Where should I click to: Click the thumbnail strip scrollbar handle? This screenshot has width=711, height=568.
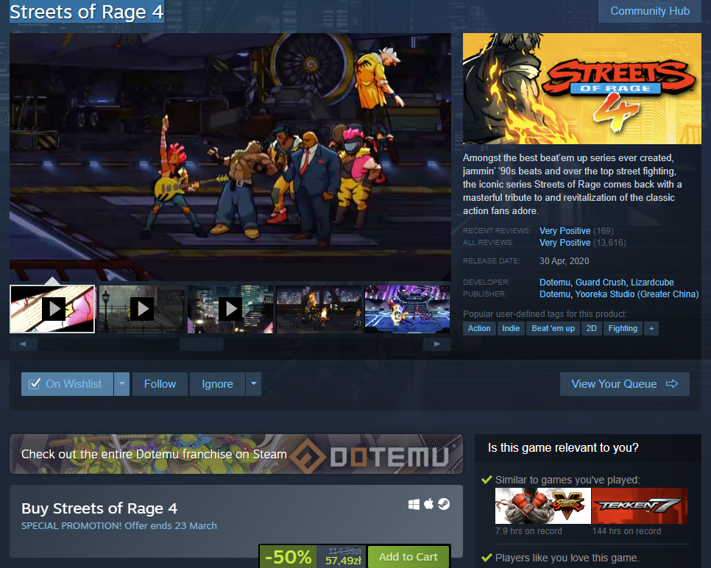point(202,344)
